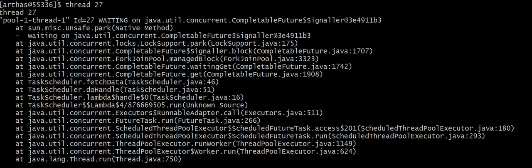Click the java.lang.Thread.run frame line

[x=99, y=159]
